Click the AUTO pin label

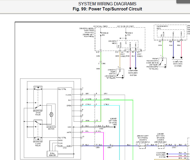point(69,132)
